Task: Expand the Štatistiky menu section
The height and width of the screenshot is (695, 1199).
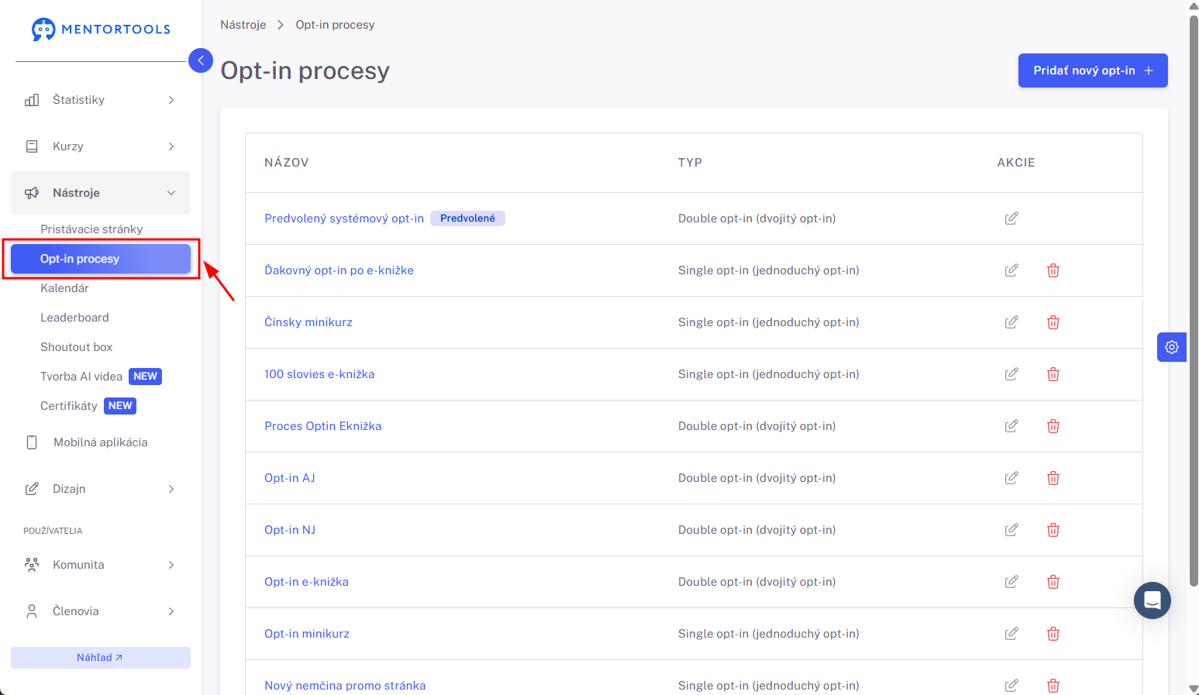Action: pos(101,100)
